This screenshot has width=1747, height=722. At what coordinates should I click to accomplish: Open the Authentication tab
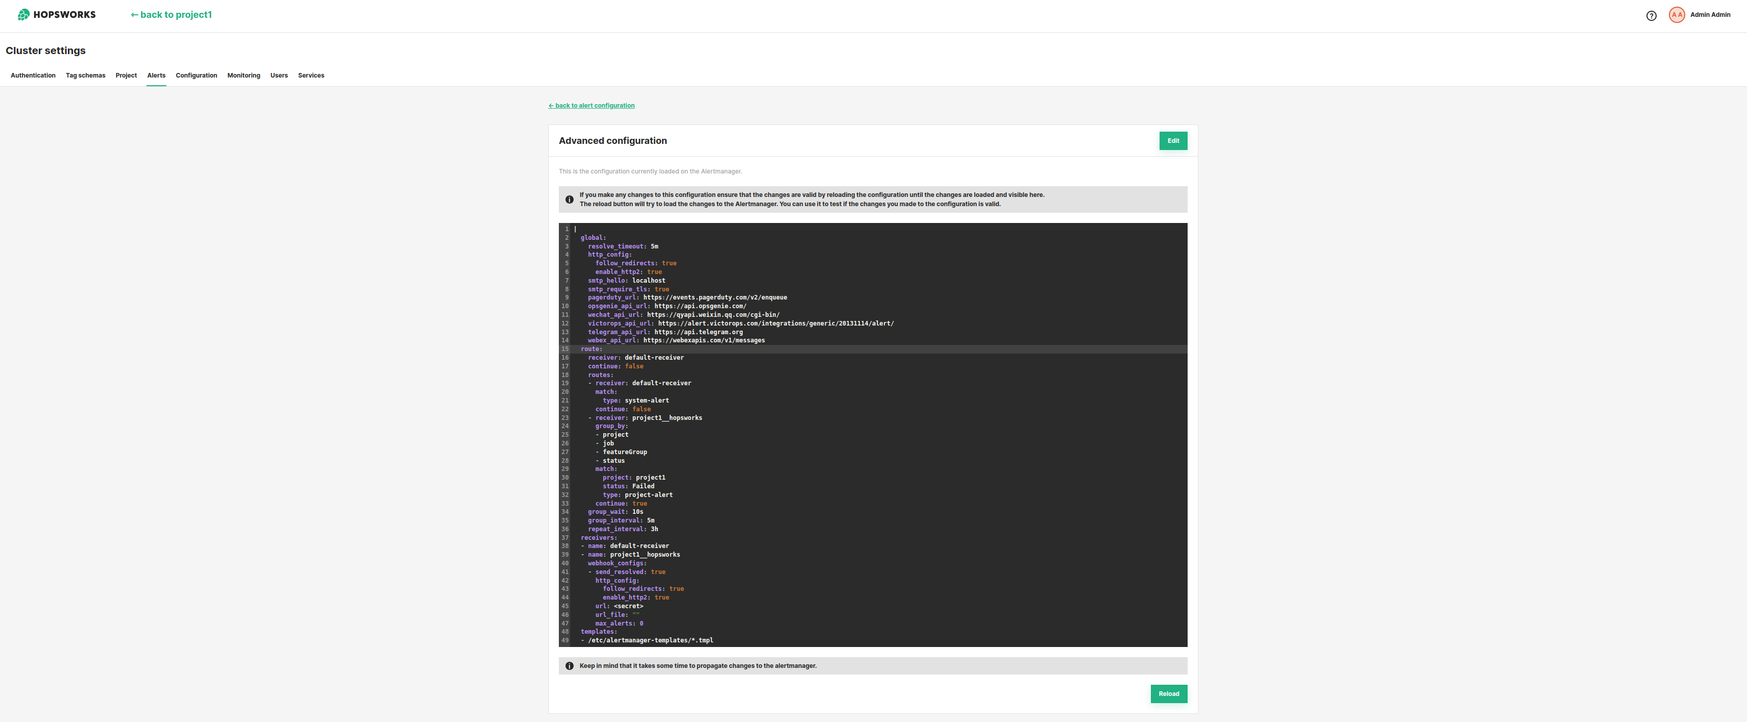(x=33, y=75)
